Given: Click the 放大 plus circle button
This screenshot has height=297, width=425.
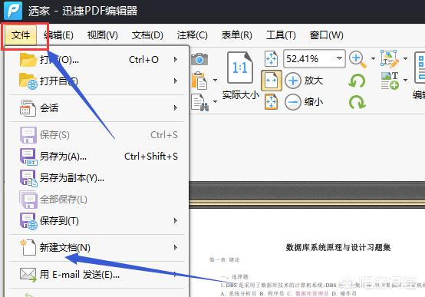Looking at the screenshot, I should [293, 81].
